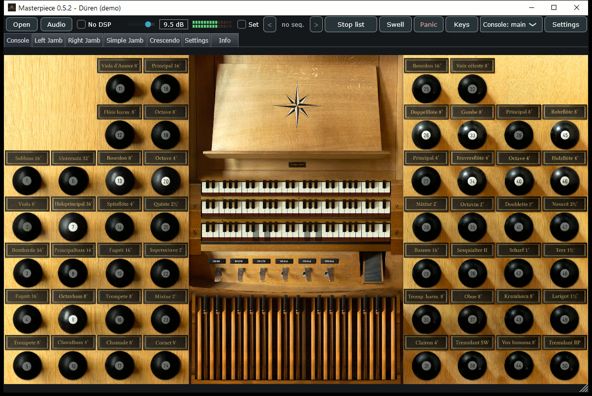
Task: Click the Keys button
Action: click(x=462, y=25)
